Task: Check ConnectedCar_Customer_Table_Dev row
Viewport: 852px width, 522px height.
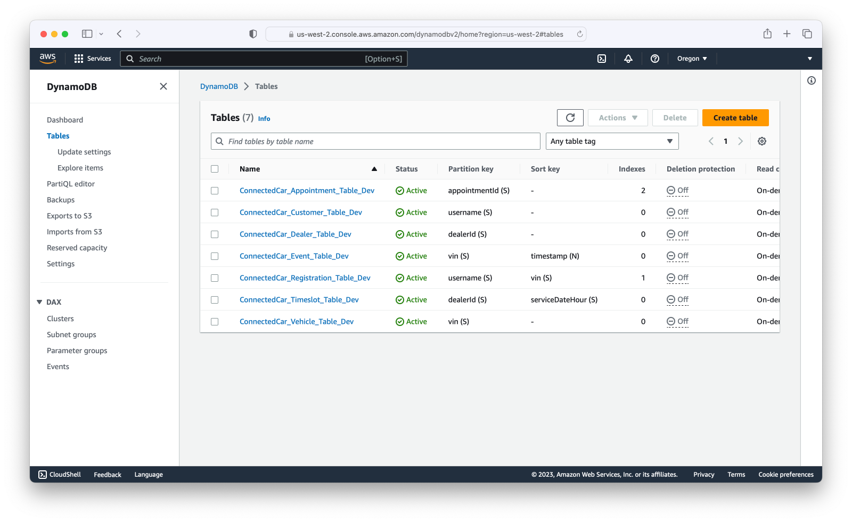Action: (215, 213)
